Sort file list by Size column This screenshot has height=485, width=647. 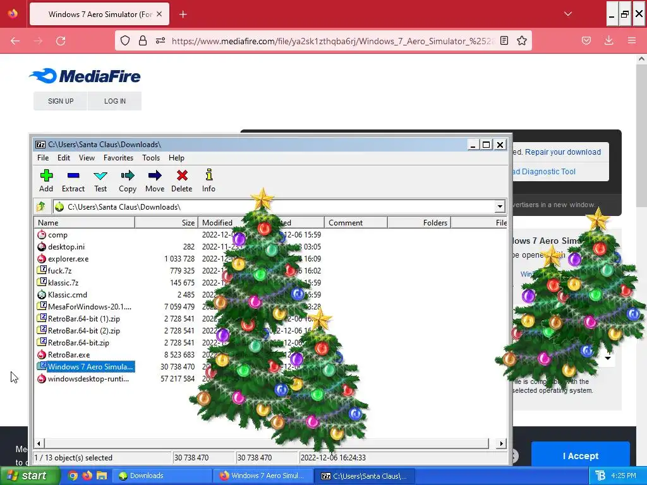point(167,223)
